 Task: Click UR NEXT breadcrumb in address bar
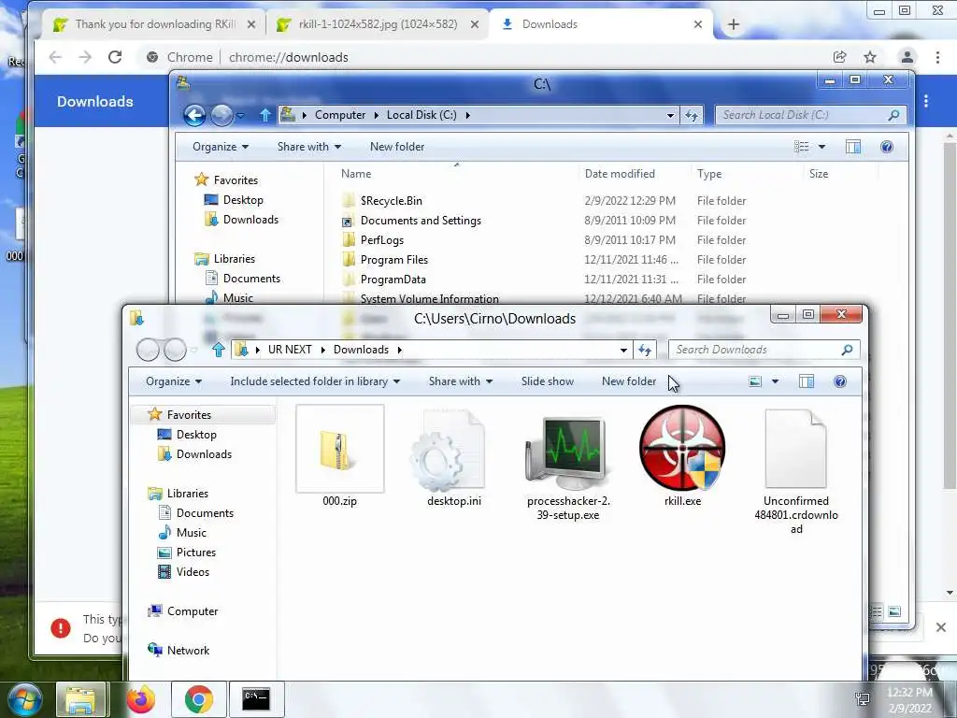tap(290, 350)
